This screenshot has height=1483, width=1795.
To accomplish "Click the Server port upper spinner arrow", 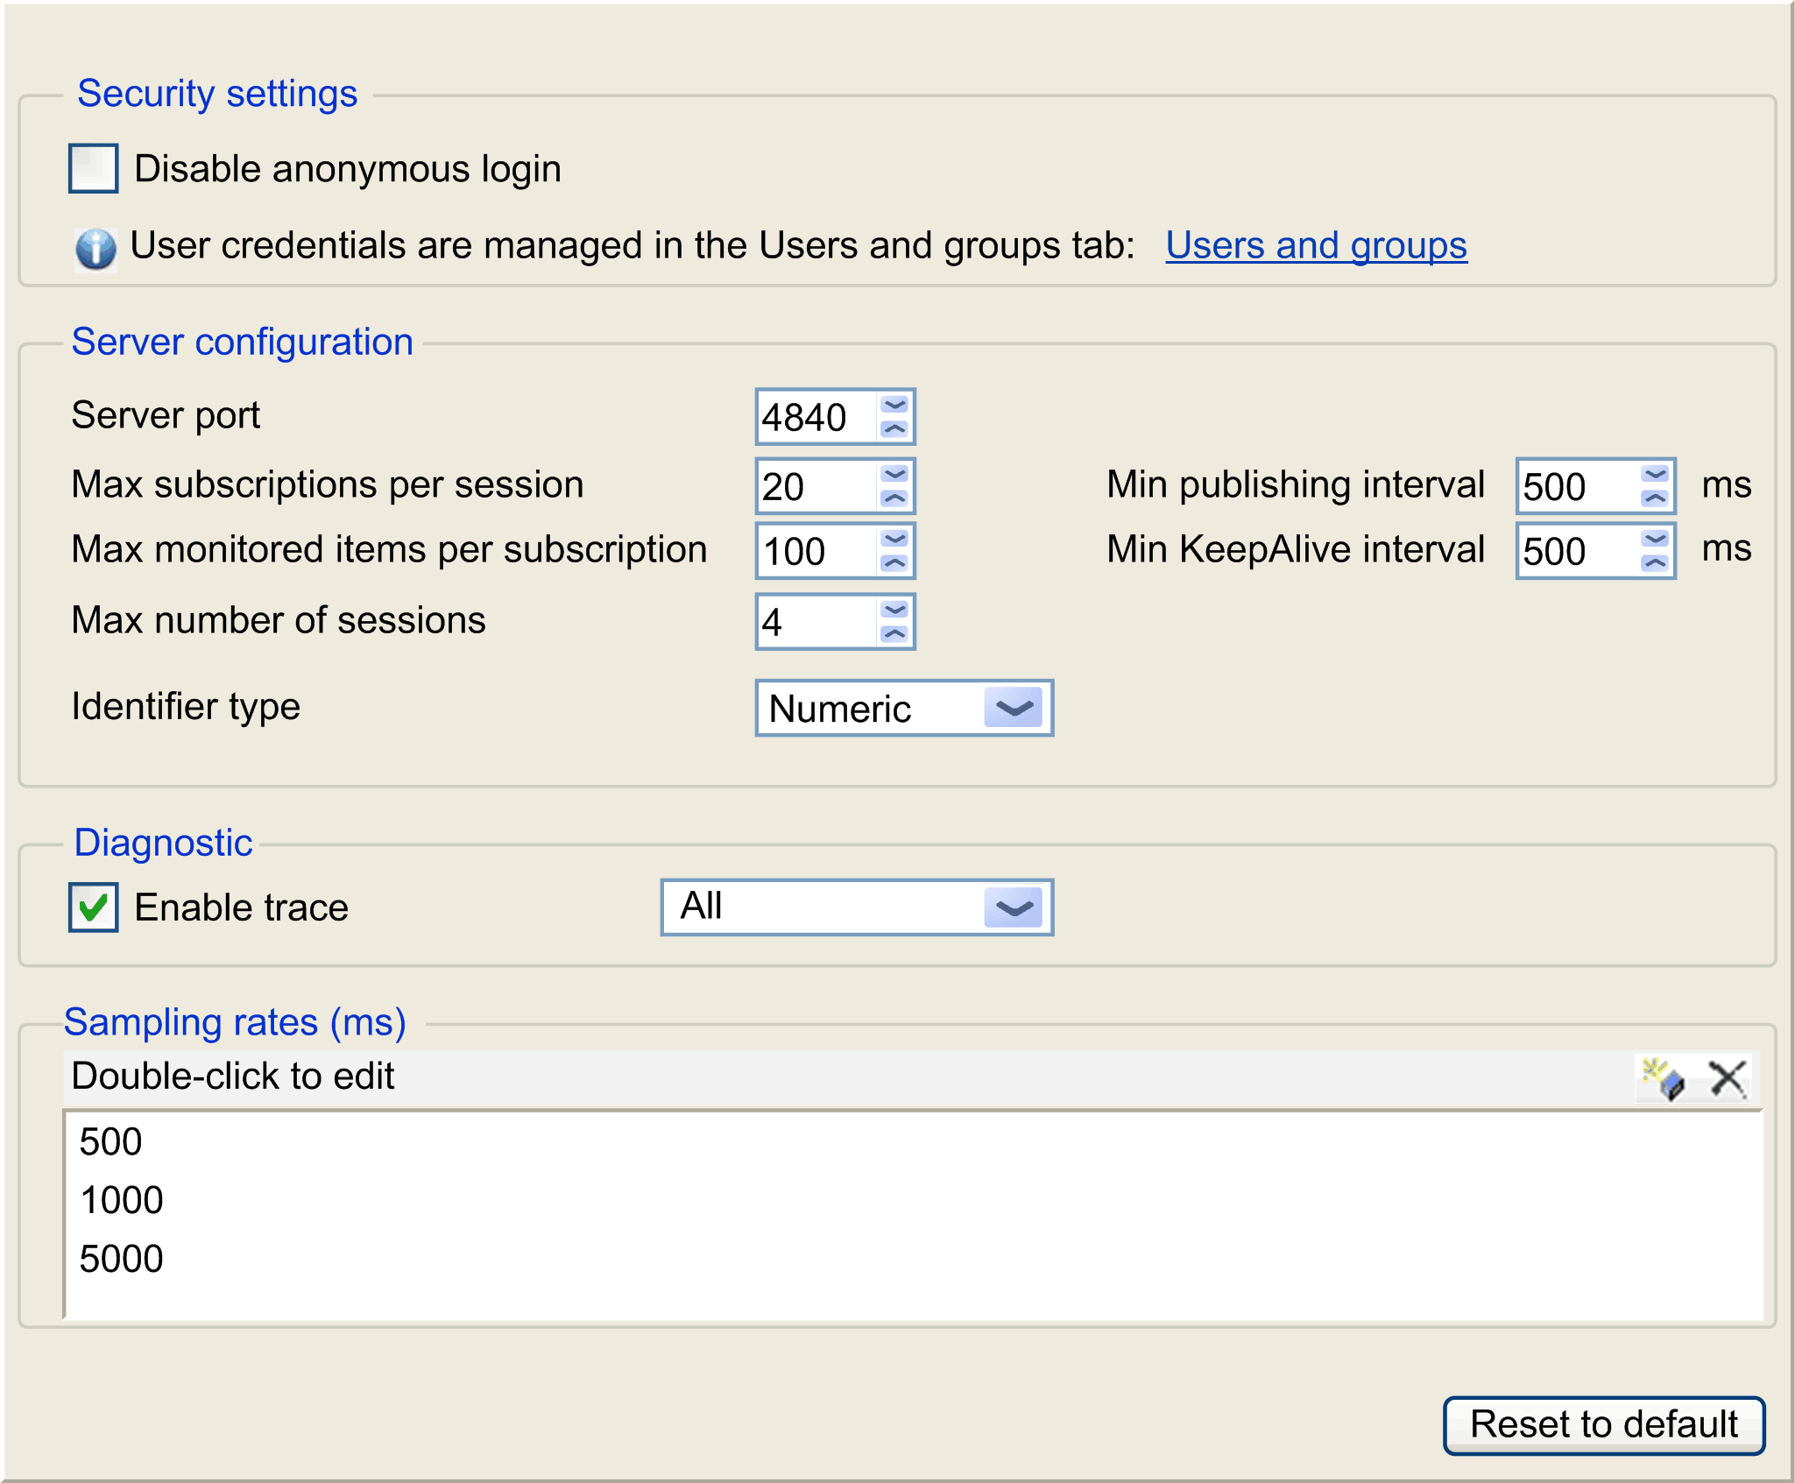I will click(894, 405).
